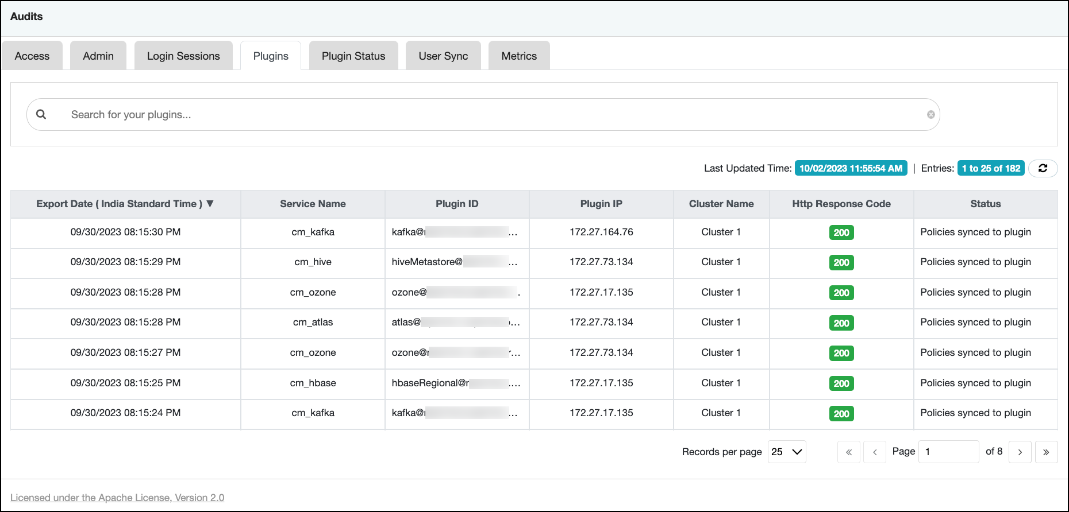The image size is (1069, 512).
Task: Sort by Export Date column arrow
Action: pos(210,204)
